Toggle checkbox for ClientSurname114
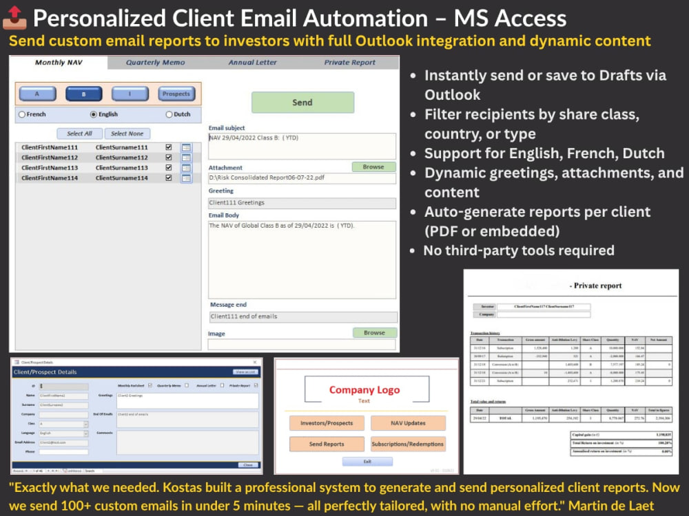Viewport: 689px width, 516px height. click(x=168, y=178)
